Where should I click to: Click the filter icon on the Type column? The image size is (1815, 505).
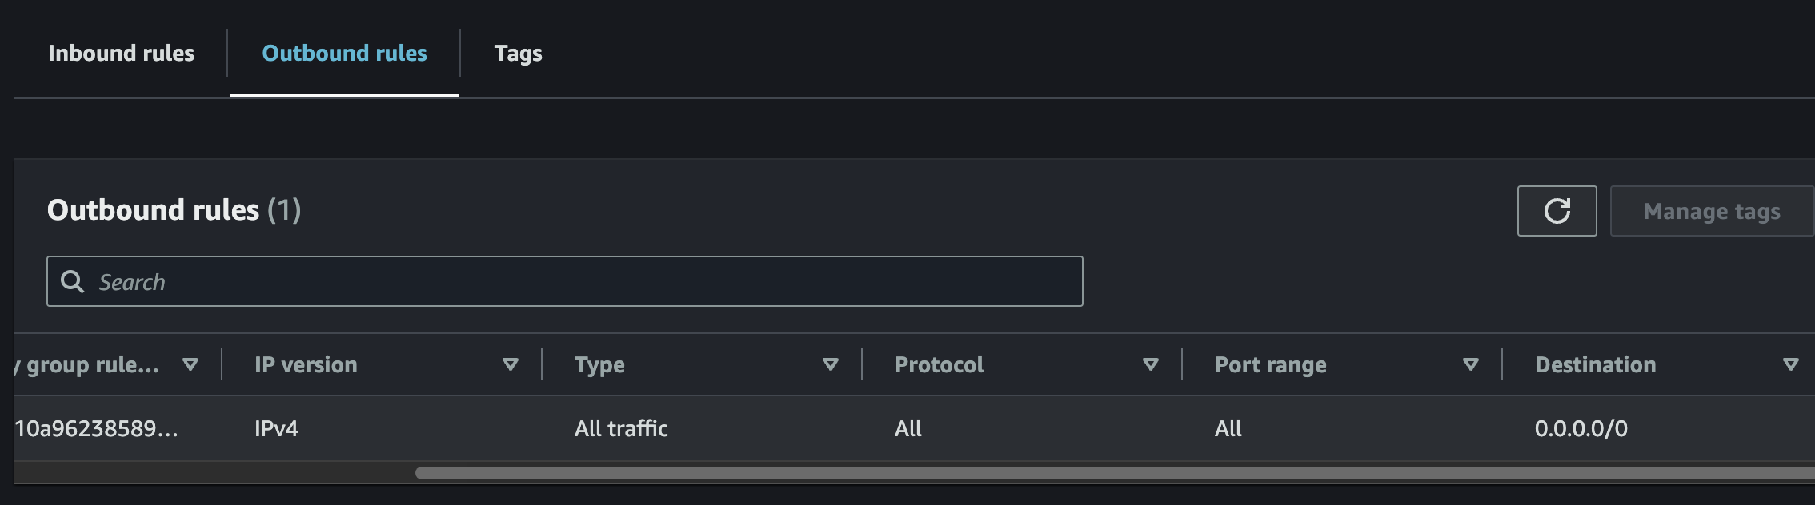click(x=830, y=364)
